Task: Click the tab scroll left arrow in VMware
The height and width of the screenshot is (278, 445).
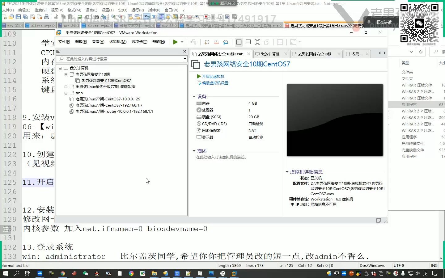Action: point(379,53)
